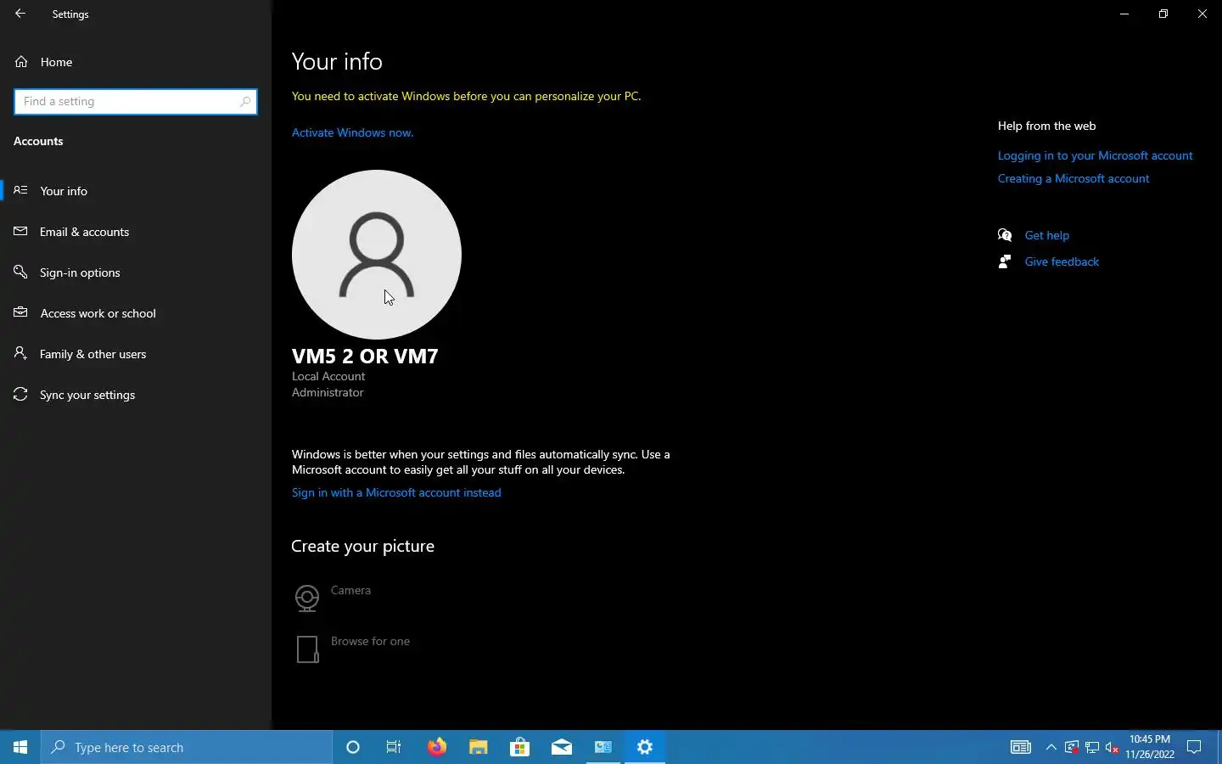
Task: Click the taskbar 'Type here to search' box
Action: point(187,747)
